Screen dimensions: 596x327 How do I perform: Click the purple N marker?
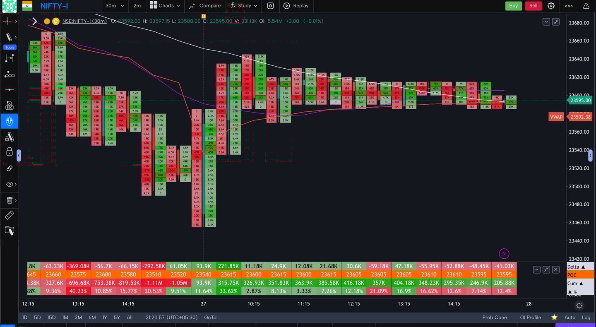point(504,254)
